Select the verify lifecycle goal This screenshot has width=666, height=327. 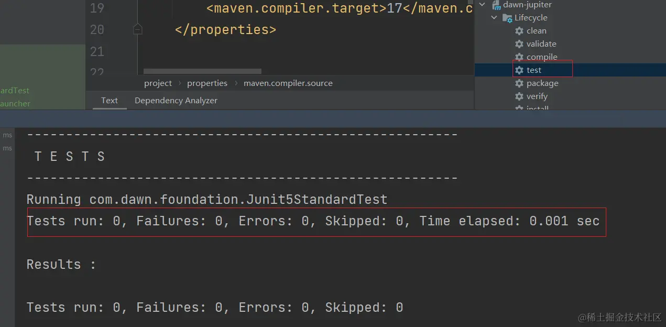click(x=537, y=96)
